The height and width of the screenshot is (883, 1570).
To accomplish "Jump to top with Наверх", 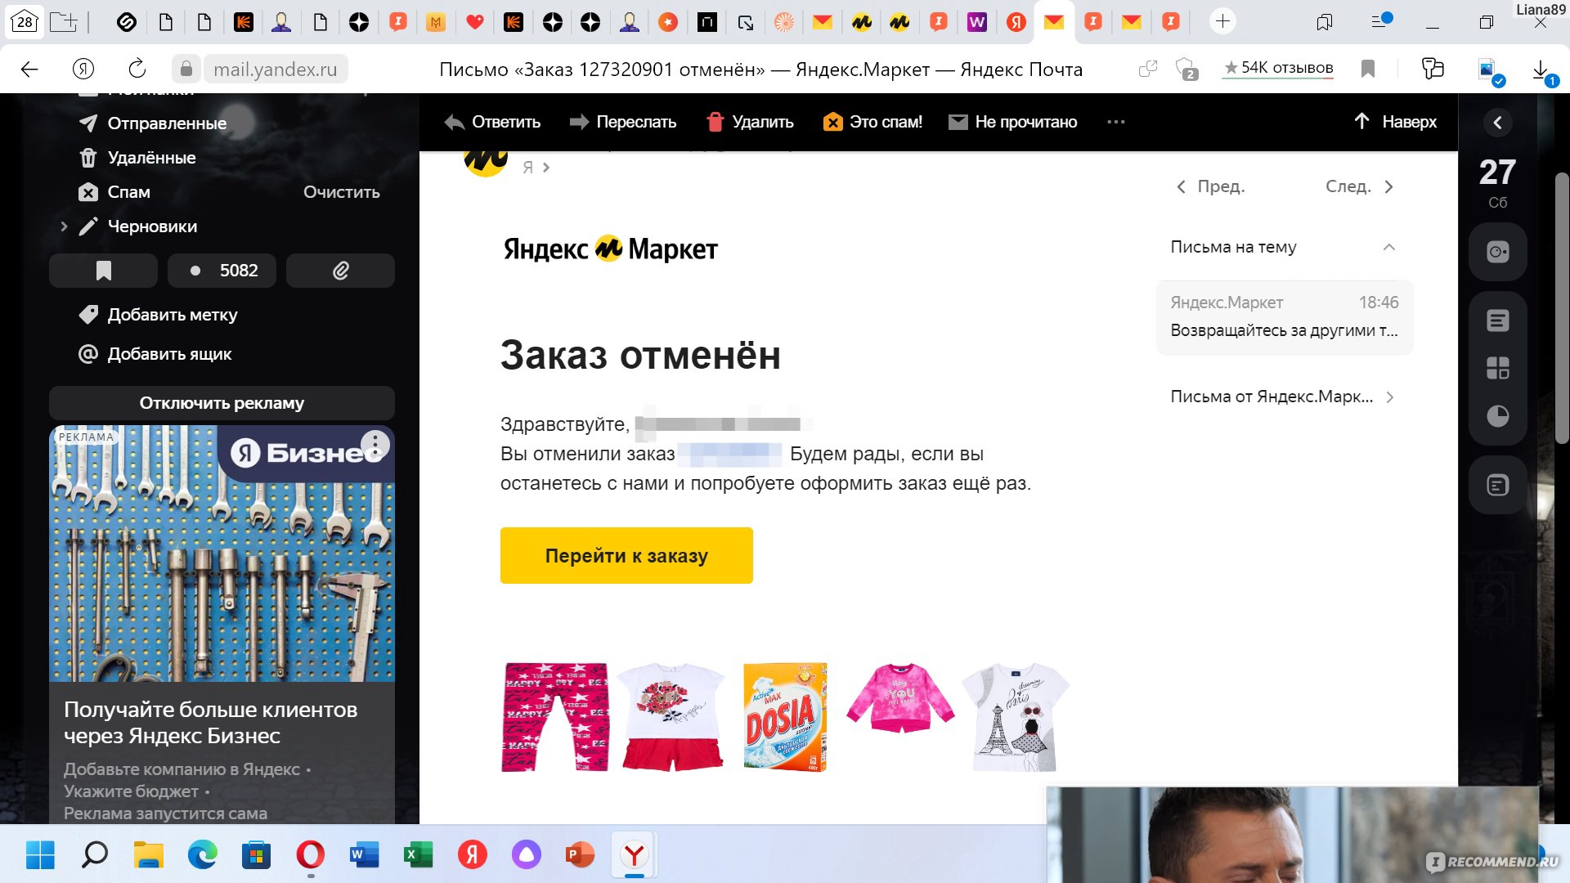I will click(x=1395, y=122).
